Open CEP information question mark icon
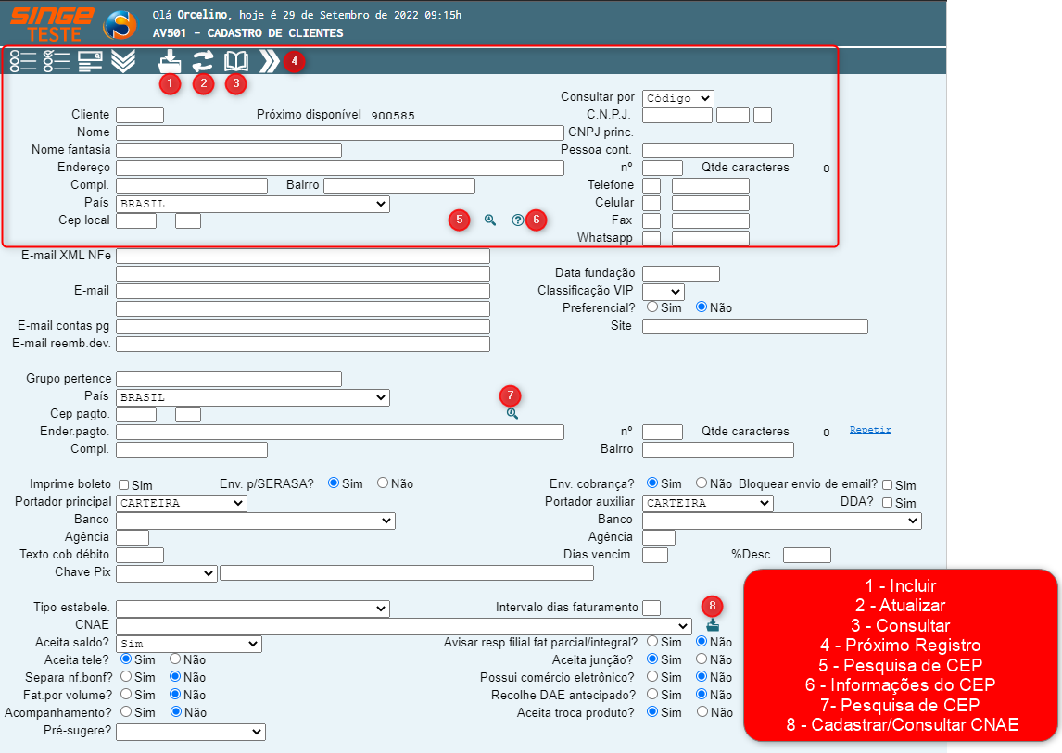Viewport: 1062px width, 753px height. point(517,220)
